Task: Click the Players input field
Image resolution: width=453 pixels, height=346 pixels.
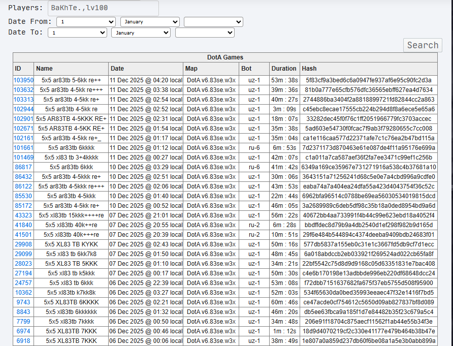Action: click(x=103, y=8)
